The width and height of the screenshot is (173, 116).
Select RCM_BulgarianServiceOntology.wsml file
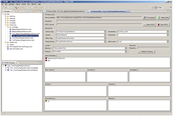[x=21, y=47]
